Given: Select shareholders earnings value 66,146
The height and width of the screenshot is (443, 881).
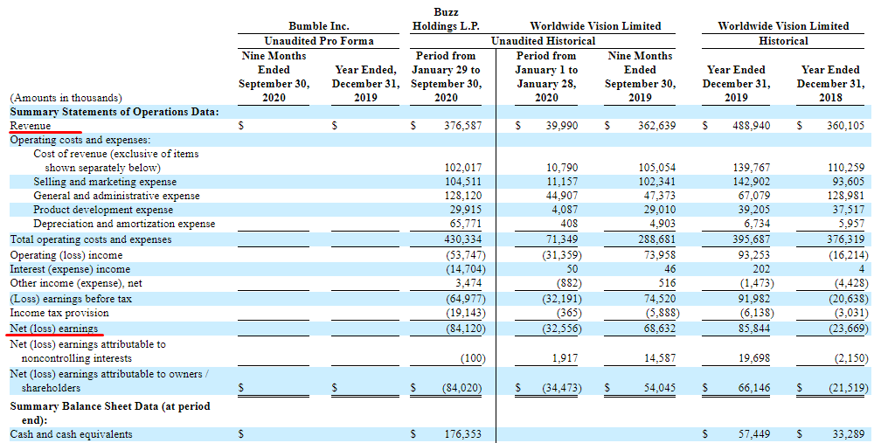Looking at the screenshot, I should tap(754, 388).
